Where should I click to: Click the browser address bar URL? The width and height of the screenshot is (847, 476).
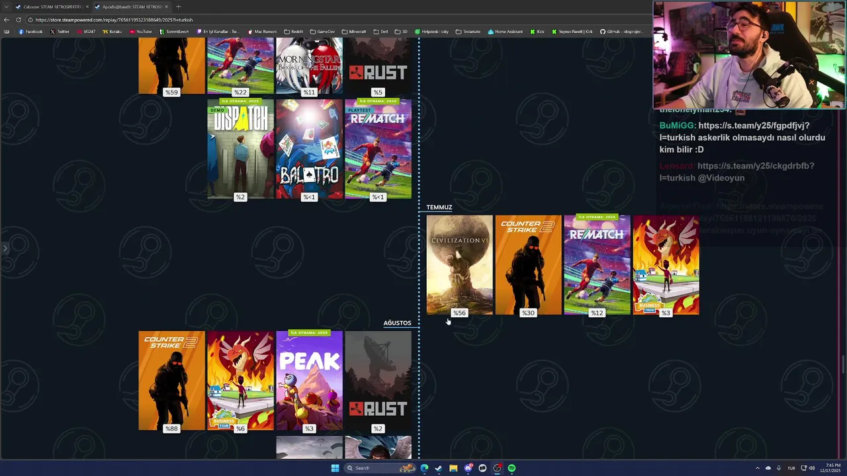click(114, 20)
